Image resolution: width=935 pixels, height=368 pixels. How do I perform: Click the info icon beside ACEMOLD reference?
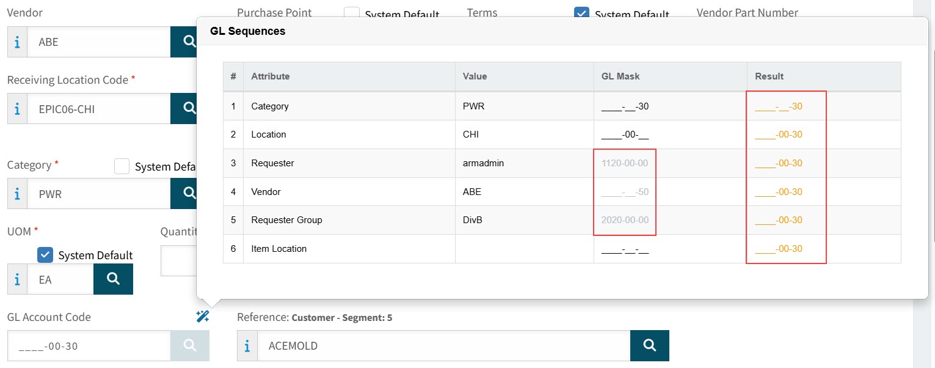247,346
